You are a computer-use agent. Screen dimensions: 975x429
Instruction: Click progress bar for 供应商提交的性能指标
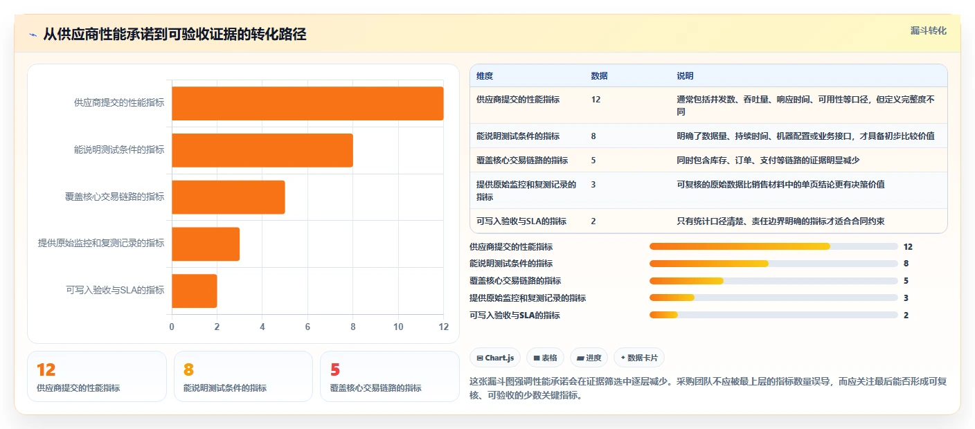[x=773, y=246]
